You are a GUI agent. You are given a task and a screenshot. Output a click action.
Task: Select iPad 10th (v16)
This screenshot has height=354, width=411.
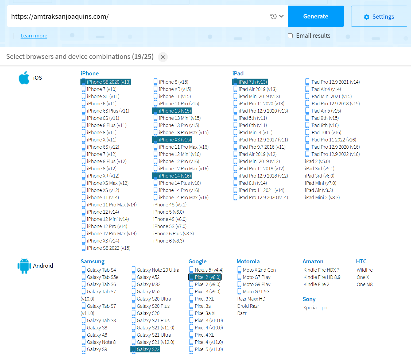(x=323, y=132)
